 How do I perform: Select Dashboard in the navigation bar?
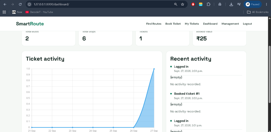click(x=210, y=24)
